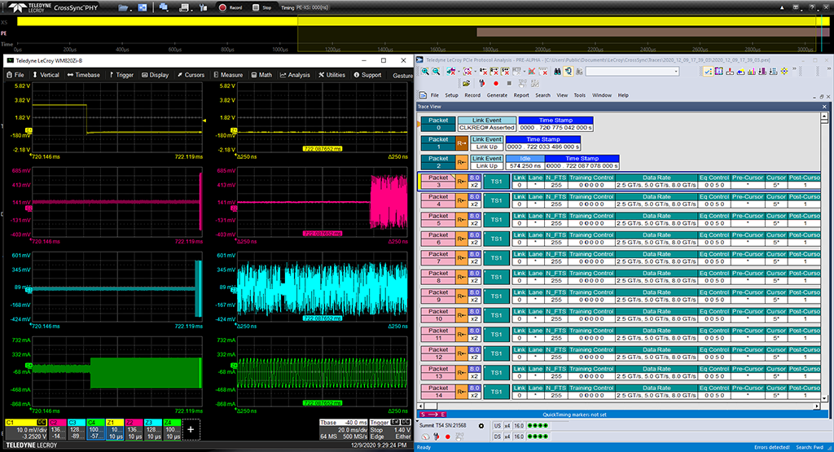The height and width of the screenshot is (452, 834).
Task: Click the zoom out magnifier icon
Action: 437,72
